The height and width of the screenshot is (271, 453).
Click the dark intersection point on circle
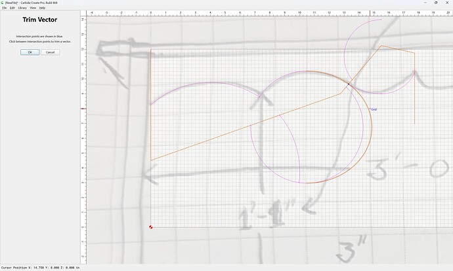tap(349, 84)
